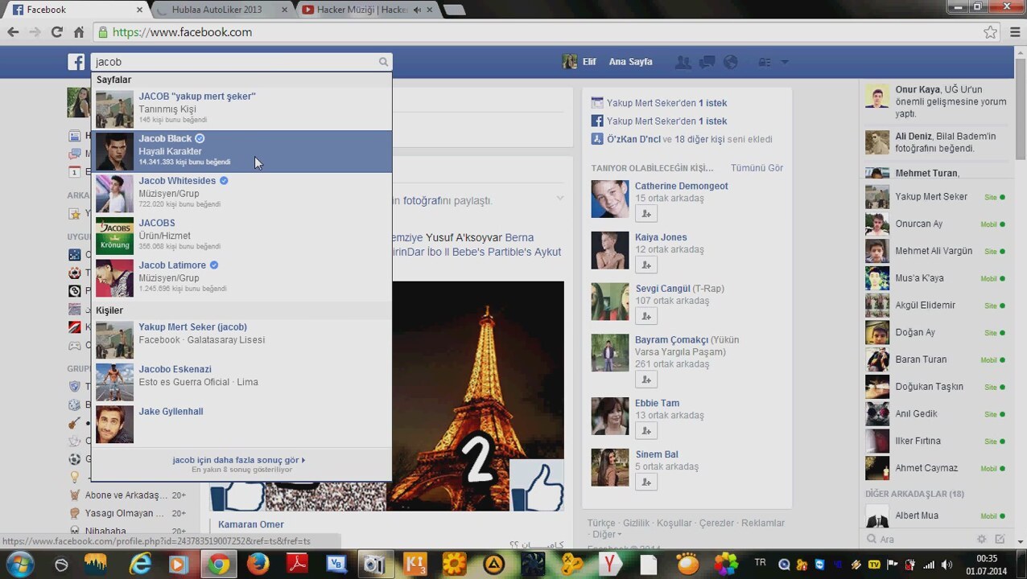The height and width of the screenshot is (579, 1027).
Task: Switch to Hacker Müziği YouTube tab
Action: 368,10
